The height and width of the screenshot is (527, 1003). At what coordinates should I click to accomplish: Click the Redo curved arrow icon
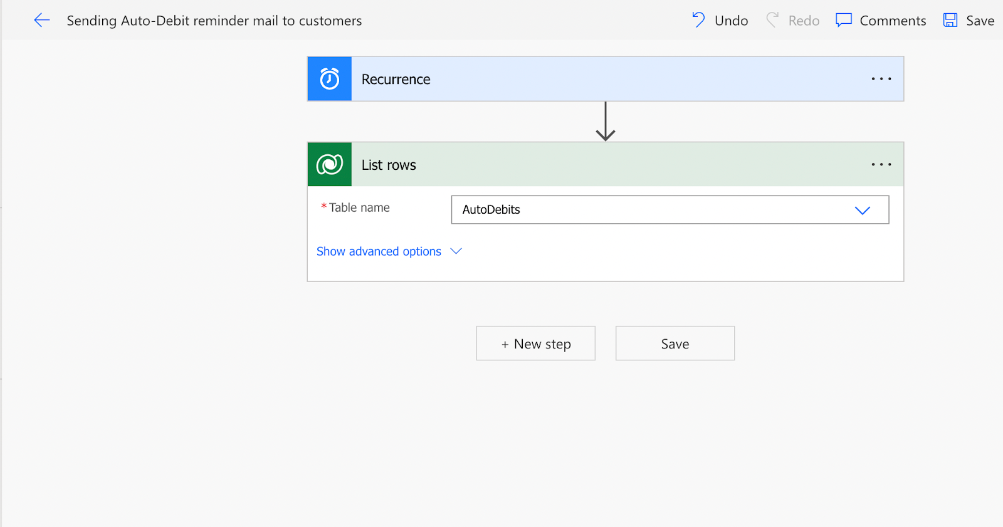772,20
